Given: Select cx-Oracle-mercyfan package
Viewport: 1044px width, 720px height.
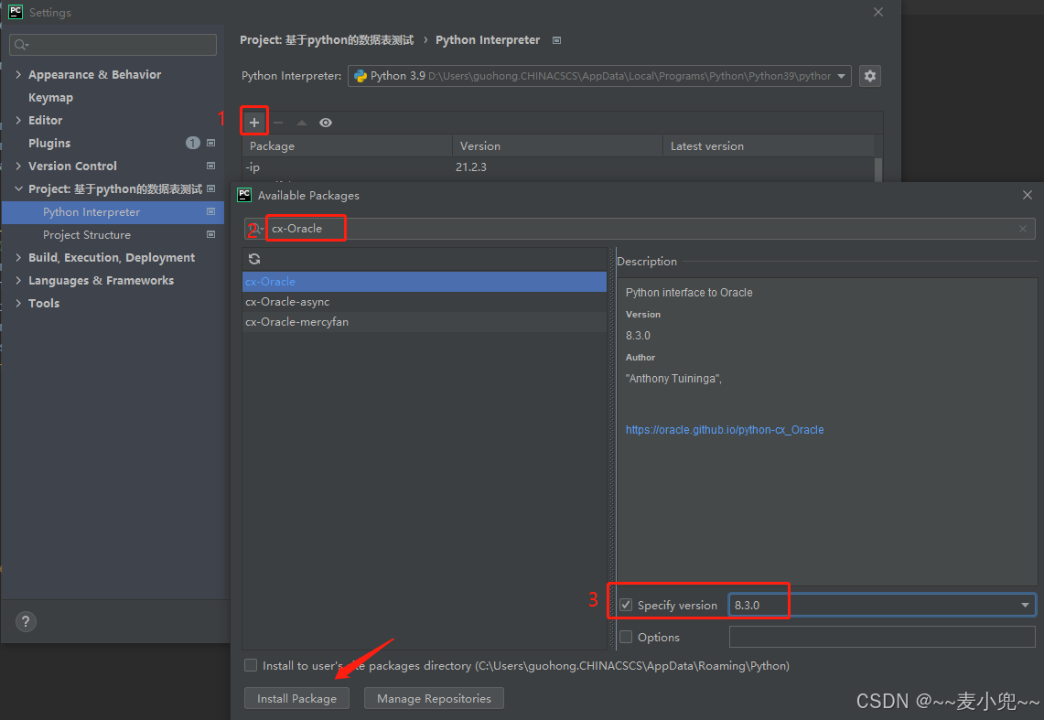Looking at the screenshot, I should tap(425, 321).
